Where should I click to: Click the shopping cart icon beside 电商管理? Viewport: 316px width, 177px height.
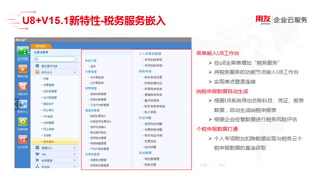(37, 160)
